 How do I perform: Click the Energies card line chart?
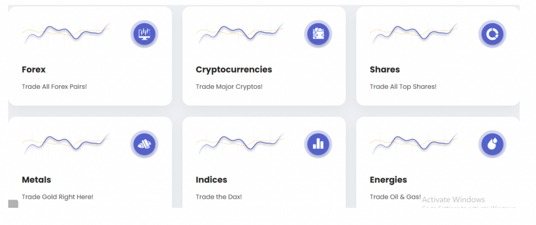coord(414,143)
